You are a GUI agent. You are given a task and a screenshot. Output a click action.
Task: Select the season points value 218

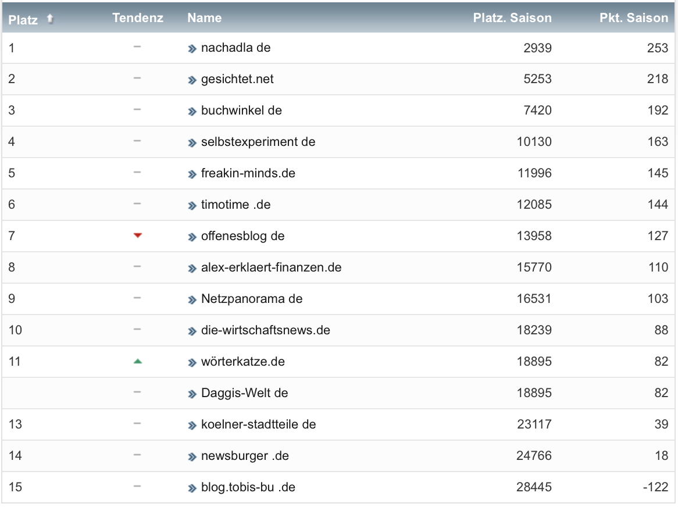[x=658, y=79]
